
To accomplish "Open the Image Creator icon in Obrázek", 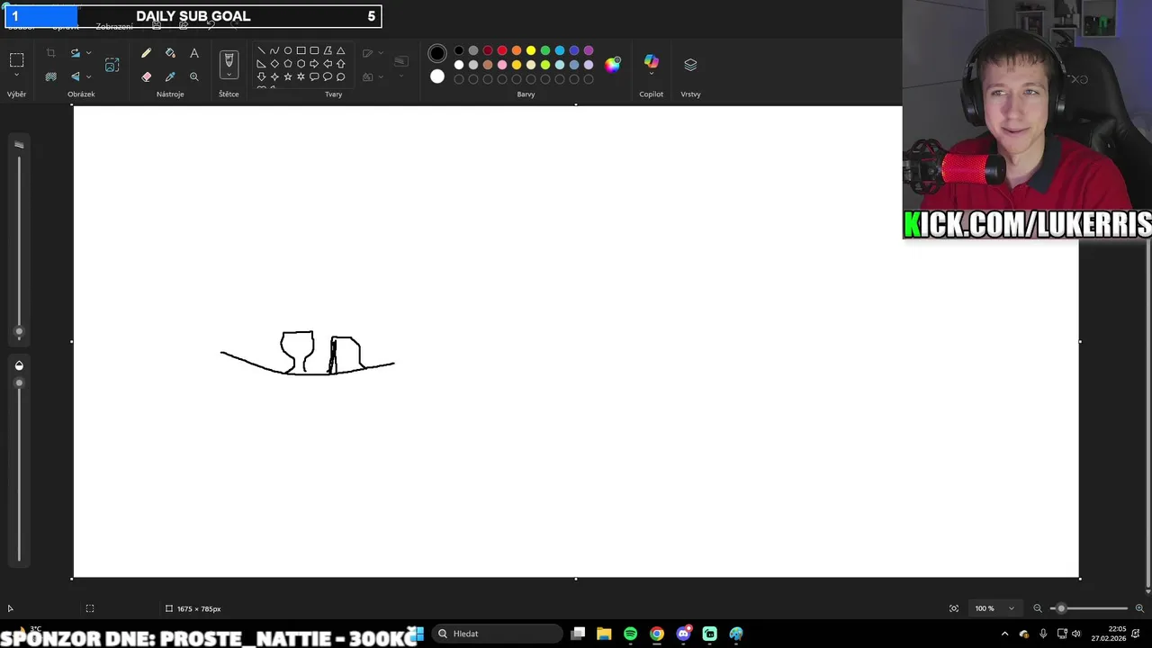I will [x=112, y=65].
